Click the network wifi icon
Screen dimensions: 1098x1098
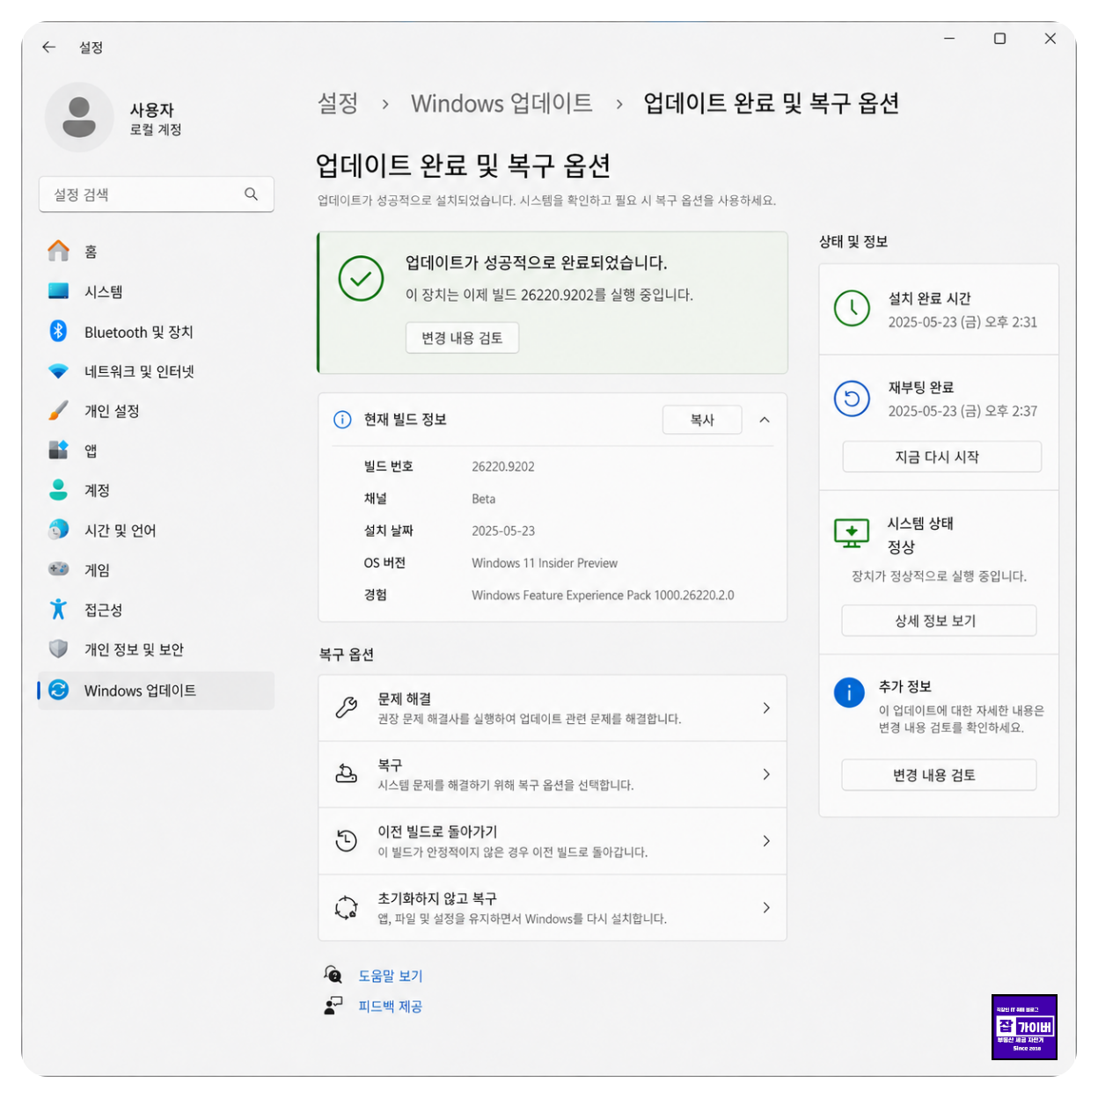[x=58, y=371]
